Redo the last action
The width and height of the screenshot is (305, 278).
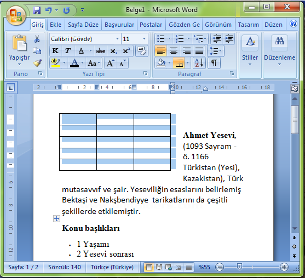66,10
